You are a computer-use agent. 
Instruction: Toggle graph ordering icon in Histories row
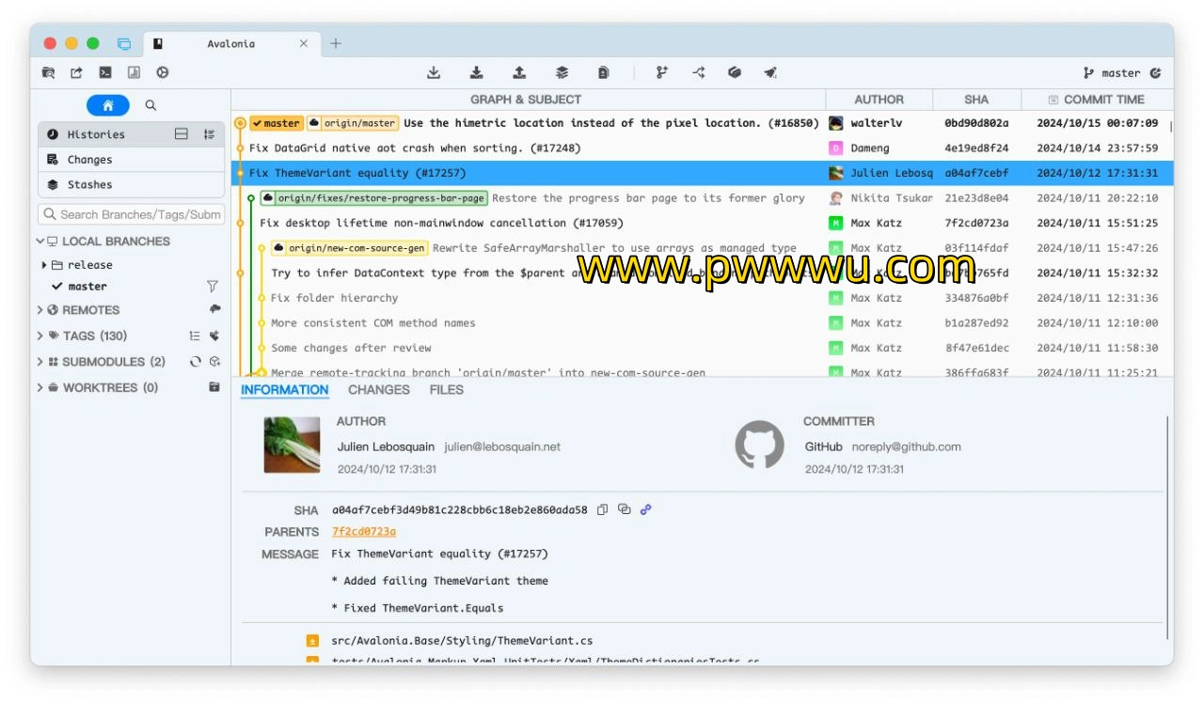tap(209, 134)
